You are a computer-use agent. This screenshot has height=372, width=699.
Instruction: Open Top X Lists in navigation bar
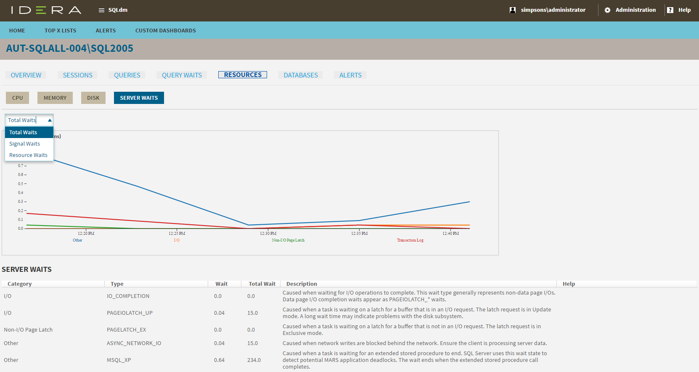[x=60, y=31]
